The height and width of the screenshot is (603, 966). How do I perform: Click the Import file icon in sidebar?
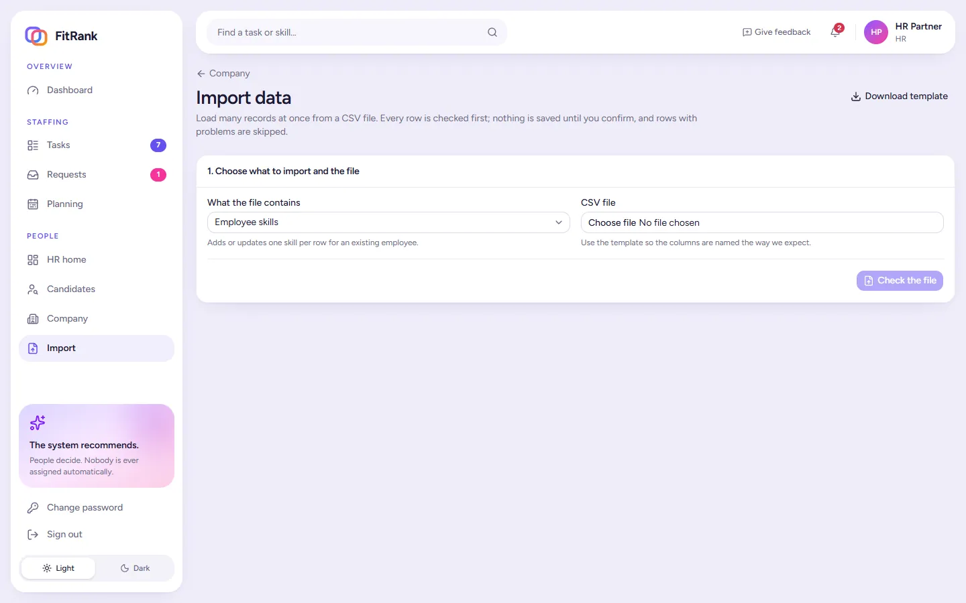tap(33, 348)
